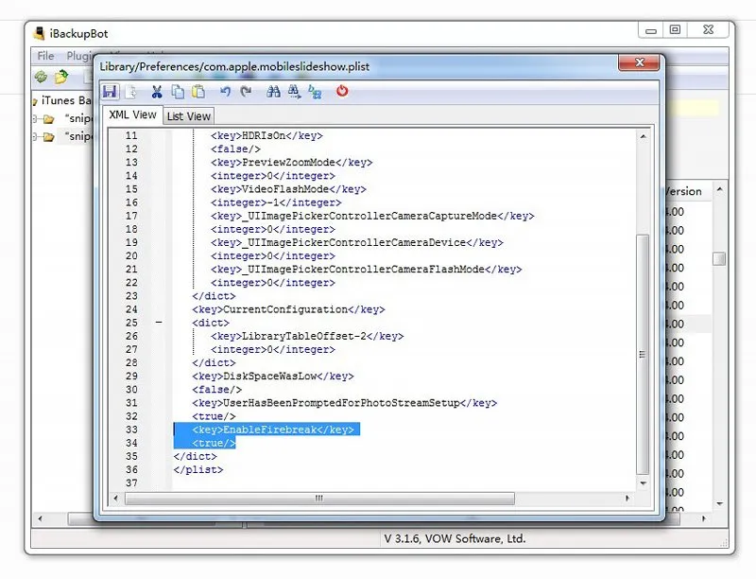Click the Find Next binoculars-arrow icon
This screenshot has width=756, height=579.
tap(294, 91)
